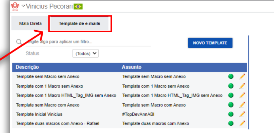Select the Template de e-mails tab
274x133 pixels.
tap(80, 24)
